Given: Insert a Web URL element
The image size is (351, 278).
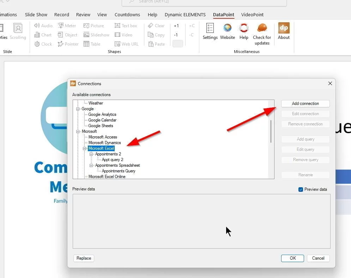Looking at the screenshot, I should pos(126,44).
